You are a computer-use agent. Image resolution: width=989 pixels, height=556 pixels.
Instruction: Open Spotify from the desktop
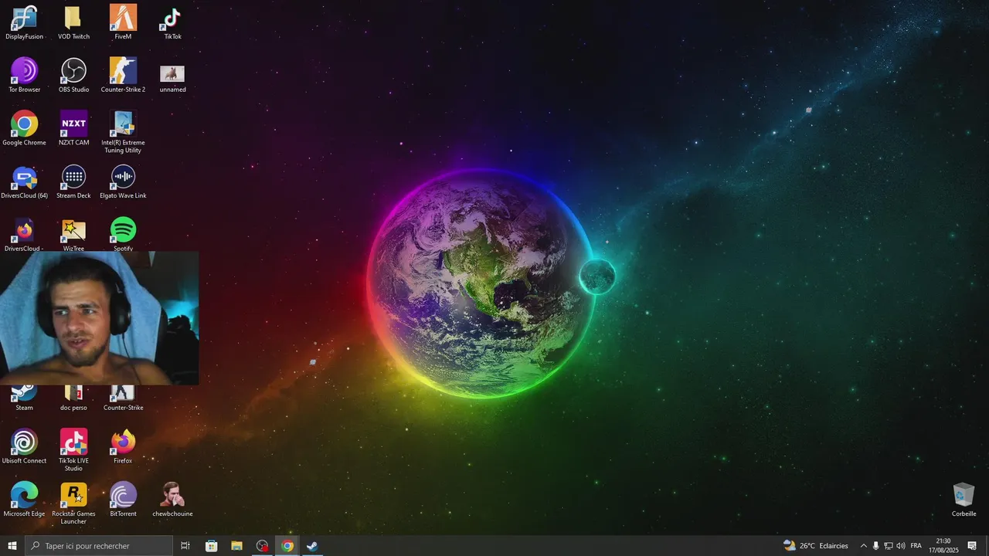point(123,235)
